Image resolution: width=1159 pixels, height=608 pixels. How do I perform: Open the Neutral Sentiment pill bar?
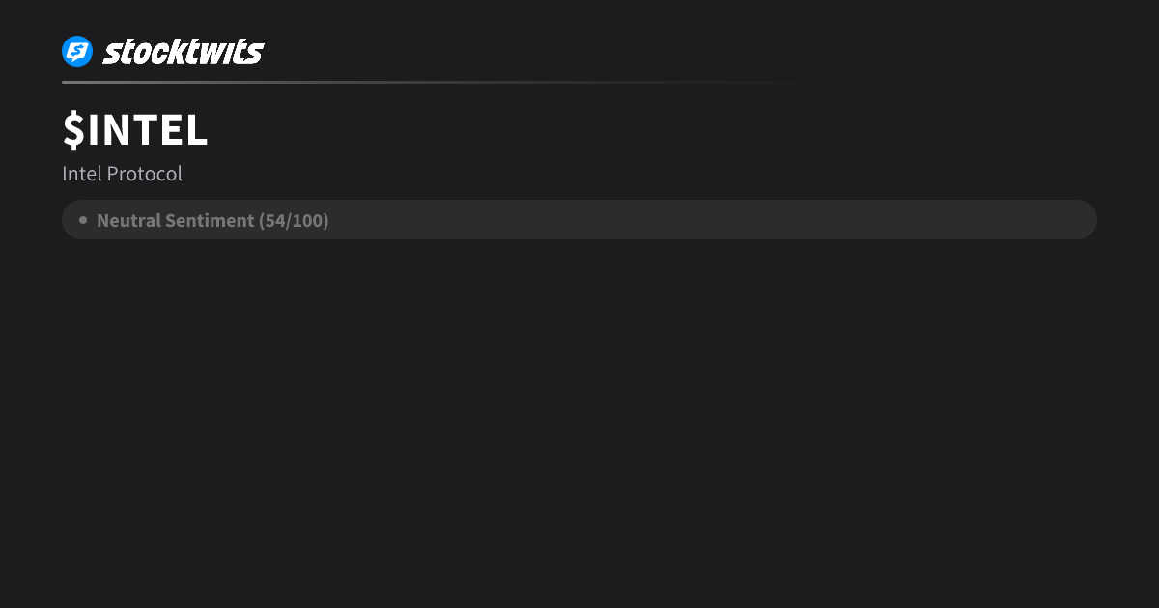tap(579, 220)
